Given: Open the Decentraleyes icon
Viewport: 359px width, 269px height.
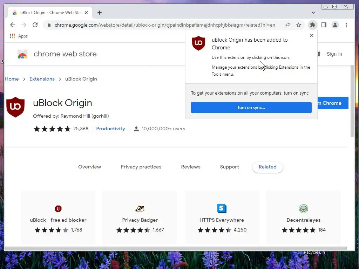Looking at the screenshot, I should [x=304, y=209].
